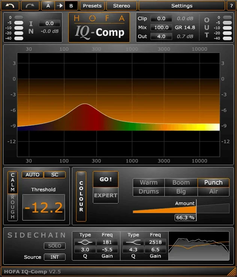Viewport: 237px width, 277px height.
Task: Click the GR 14.8 gain reduction readout
Action: 185,27
